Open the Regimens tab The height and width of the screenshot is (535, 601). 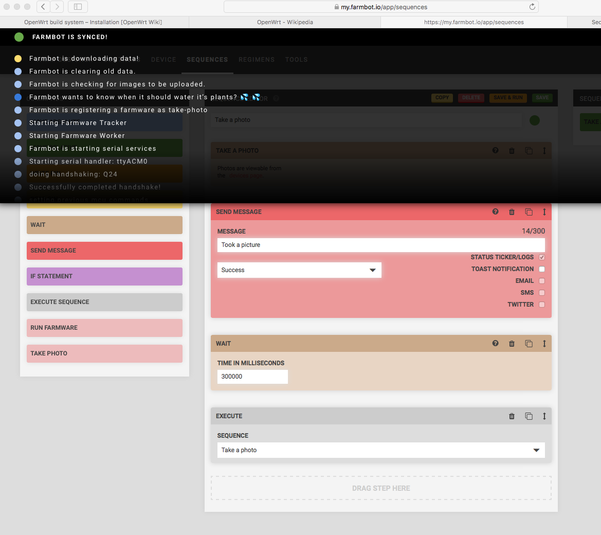tap(257, 60)
